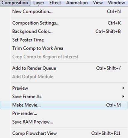Open the View menu
The width and height of the screenshot is (128, 138).
coord(98,3)
